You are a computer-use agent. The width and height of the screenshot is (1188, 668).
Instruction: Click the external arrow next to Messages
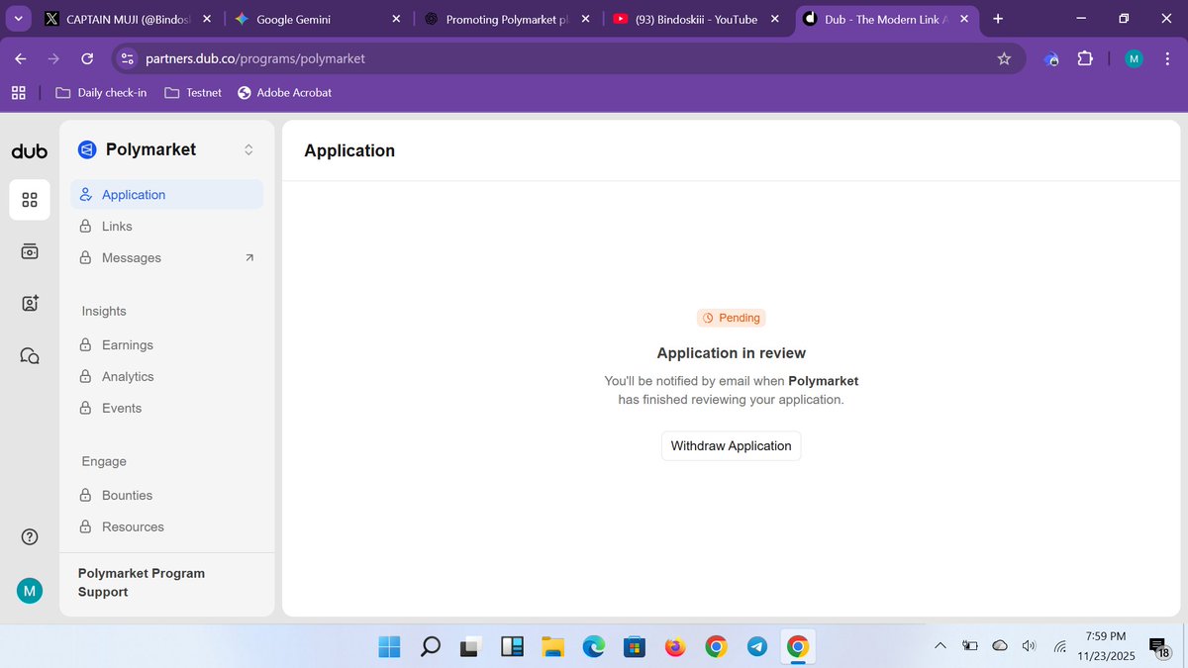[248, 258]
